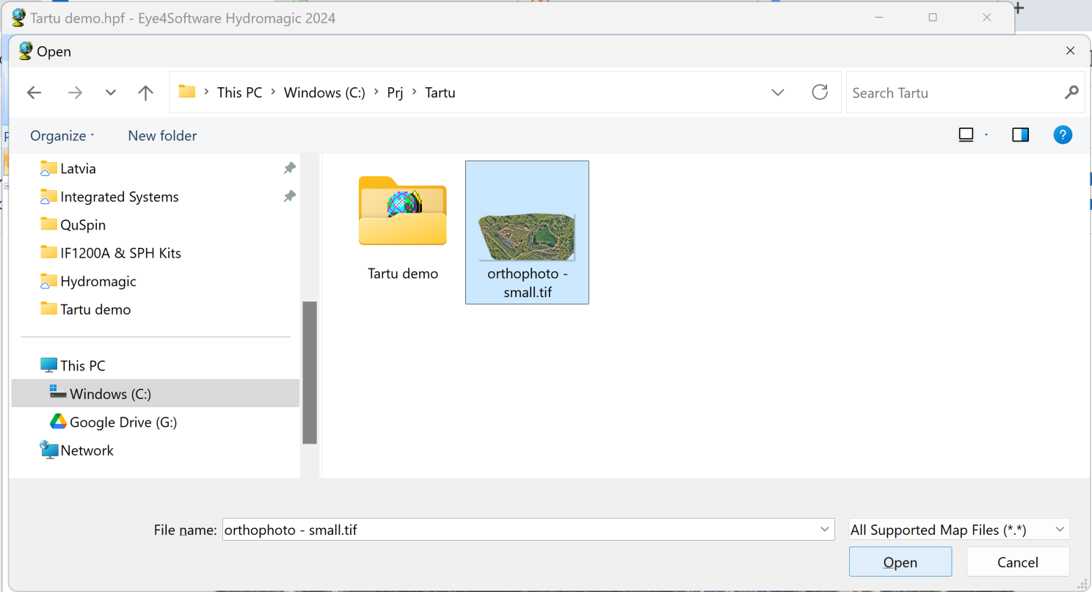This screenshot has height=592, width=1092.
Task: Click into the Search Tartu field
Action: pos(954,92)
